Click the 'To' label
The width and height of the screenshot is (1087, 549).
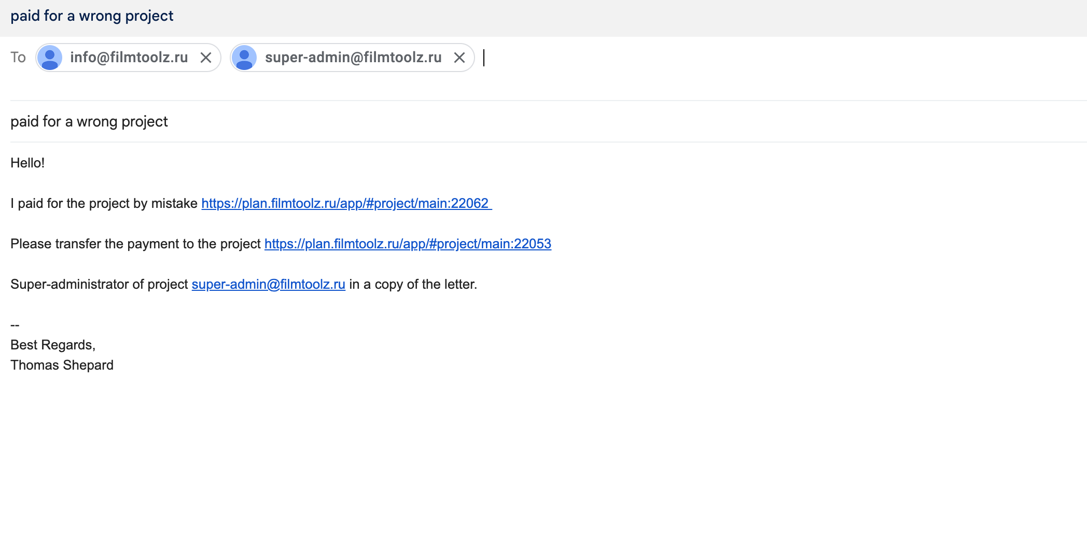pos(18,58)
